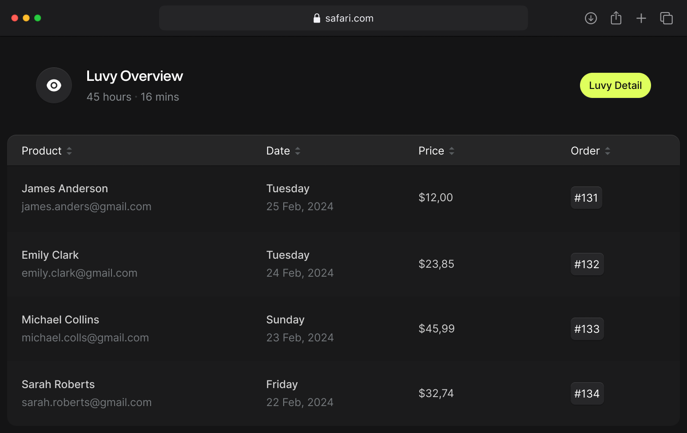Show the tab overview icon
Viewport: 687px width, 433px height.
pos(666,18)
